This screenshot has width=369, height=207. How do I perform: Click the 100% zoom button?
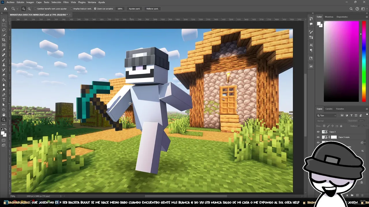(x=120, y=9)
